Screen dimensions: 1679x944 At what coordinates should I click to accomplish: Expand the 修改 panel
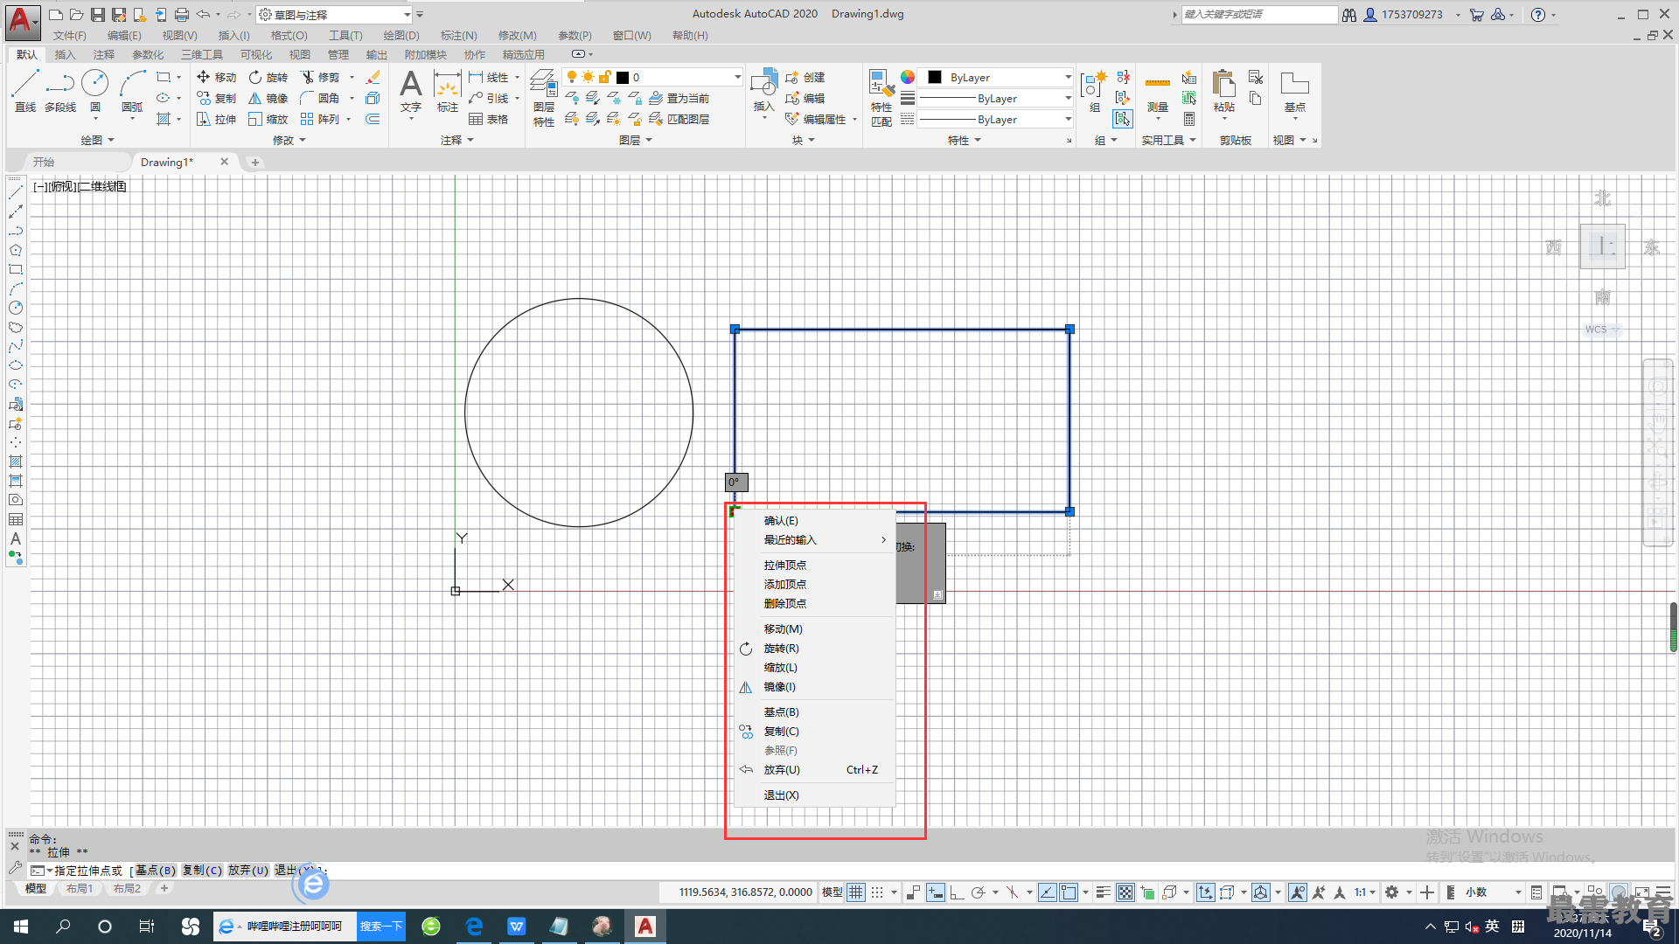pyautogui.click(x=289, y=140)
